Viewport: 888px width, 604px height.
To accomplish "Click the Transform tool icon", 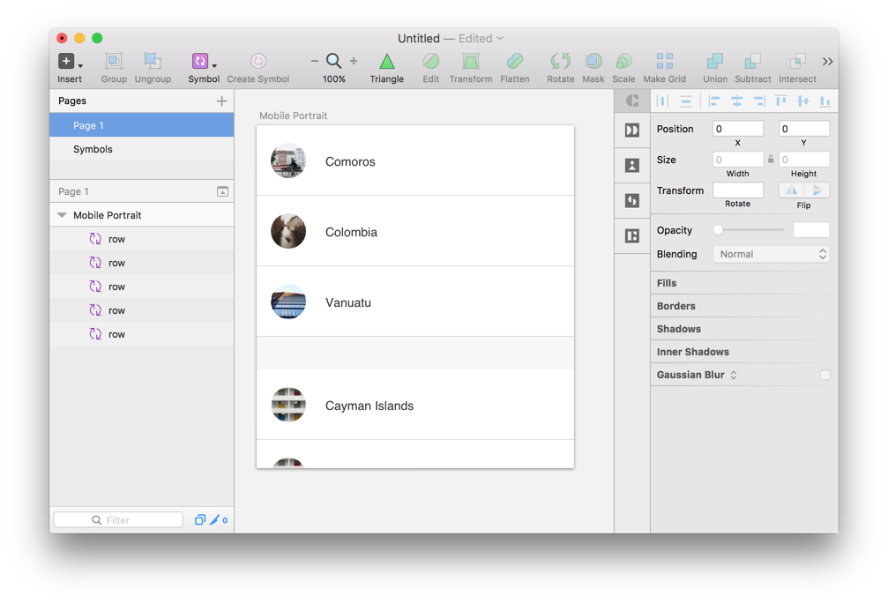I will 471,61.
